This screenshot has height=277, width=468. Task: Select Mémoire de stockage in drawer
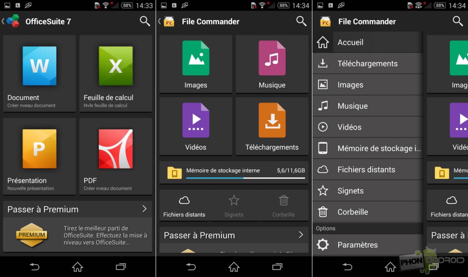pyautogui.click(x=368, y=148)
